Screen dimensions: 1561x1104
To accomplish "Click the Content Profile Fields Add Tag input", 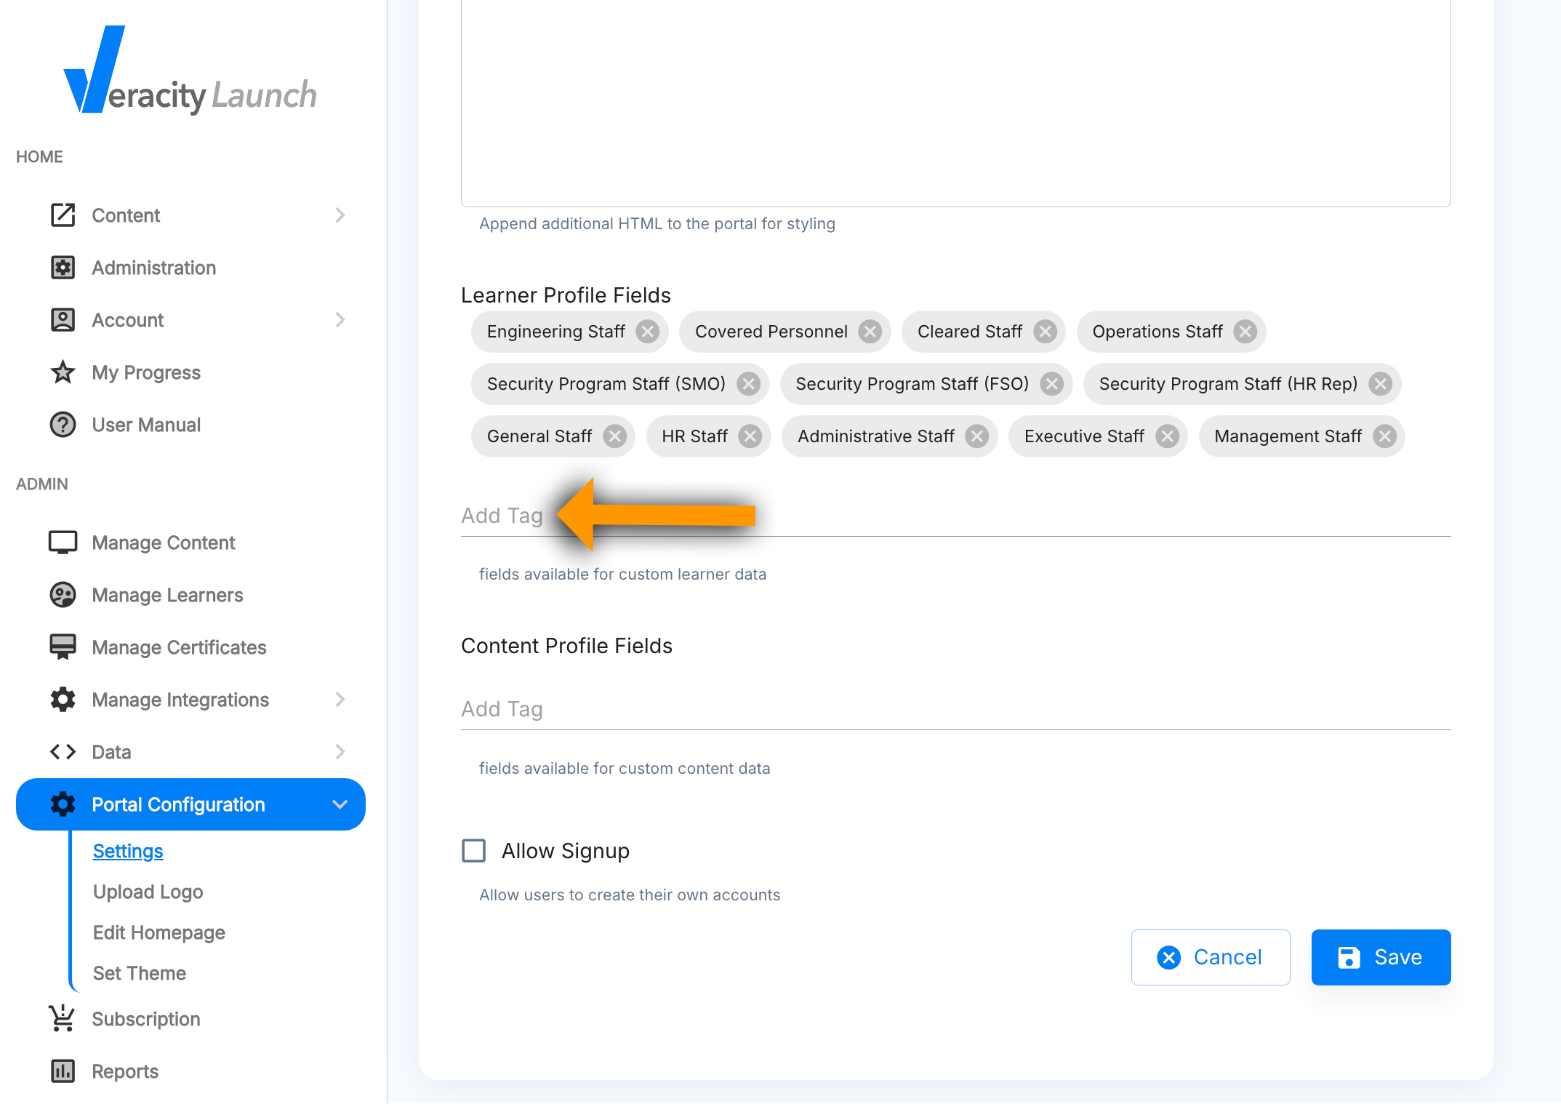I will 955,709.
